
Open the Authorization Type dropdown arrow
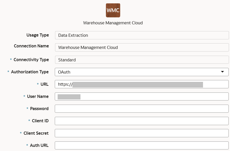[222, 72]
